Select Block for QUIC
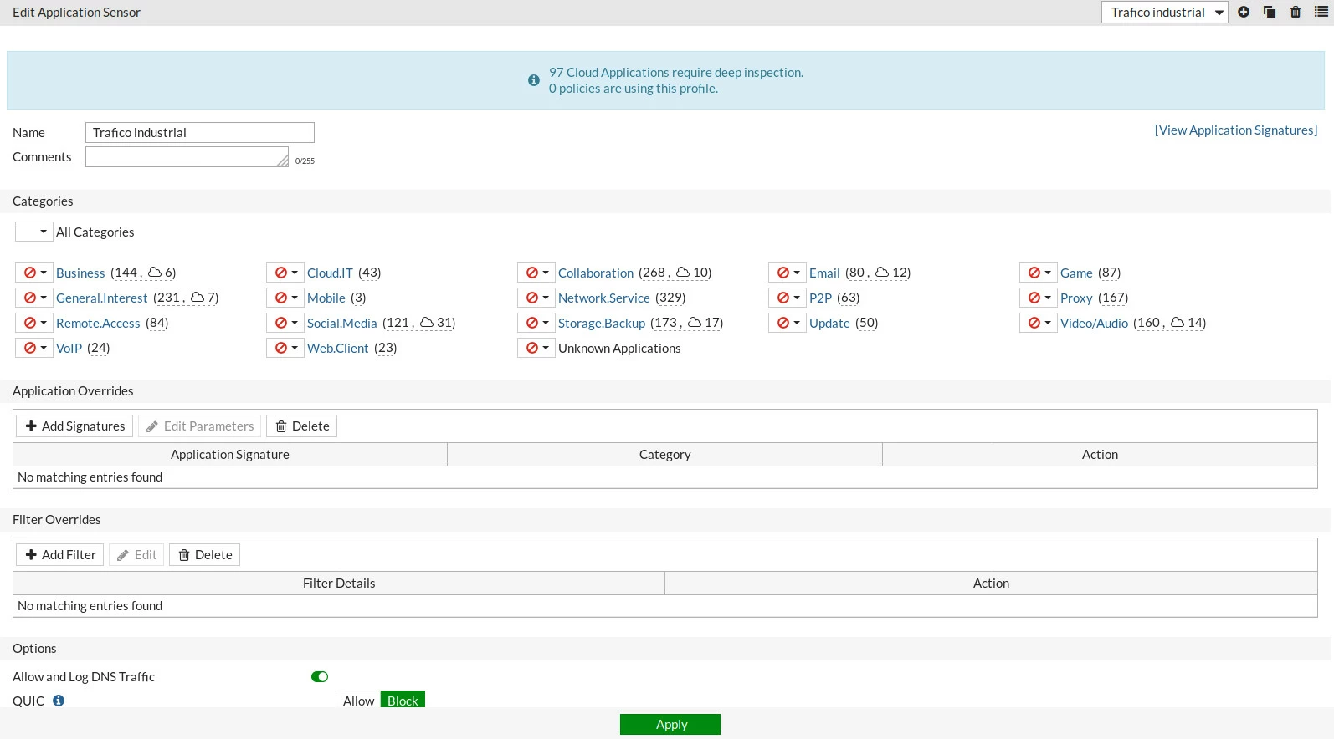Image resolution: width=1334 pixels, height=739 pixels. [403, 701]
